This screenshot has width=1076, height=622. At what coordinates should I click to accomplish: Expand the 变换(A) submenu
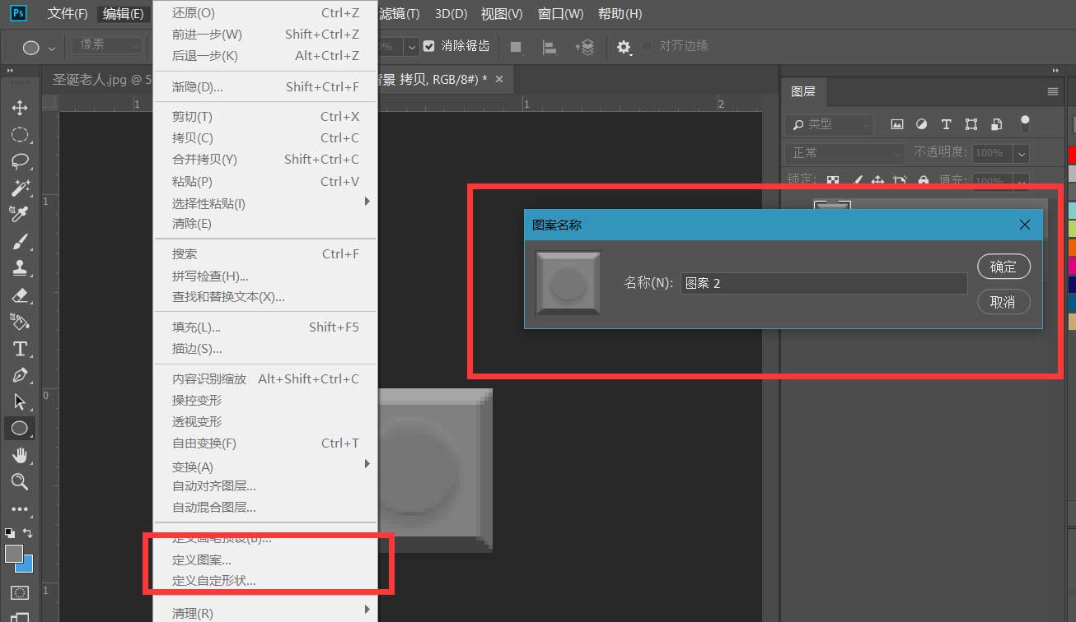(367, 465)
